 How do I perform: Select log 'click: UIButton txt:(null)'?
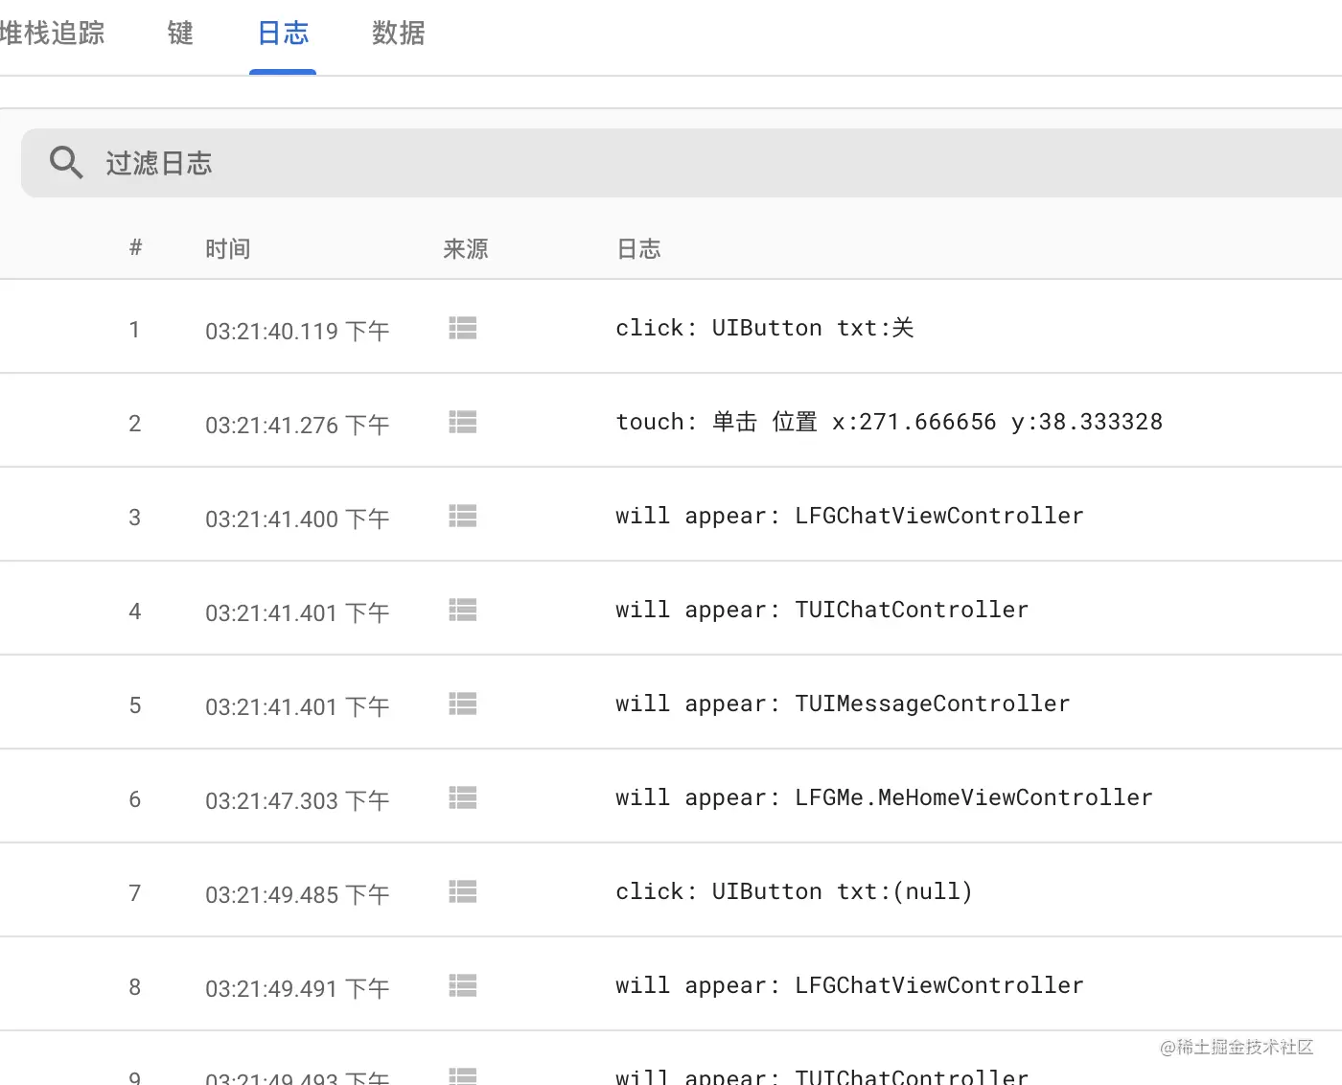(794, 891)
